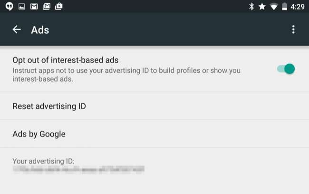Tap the Bluetooth status icon
Image resolution: width=309 pixels, height=194 pixels.
tap(251, 7)
